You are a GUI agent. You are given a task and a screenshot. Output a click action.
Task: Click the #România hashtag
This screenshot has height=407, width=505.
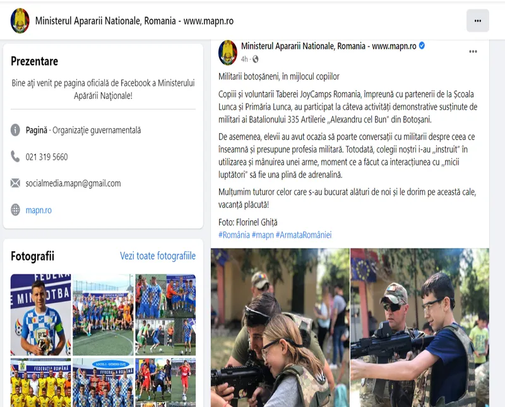[234, 235]
